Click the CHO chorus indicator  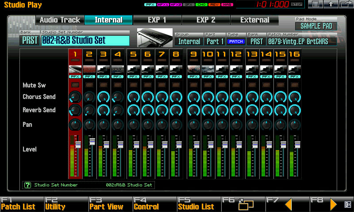pyautogui.click(x=202, y=4)
